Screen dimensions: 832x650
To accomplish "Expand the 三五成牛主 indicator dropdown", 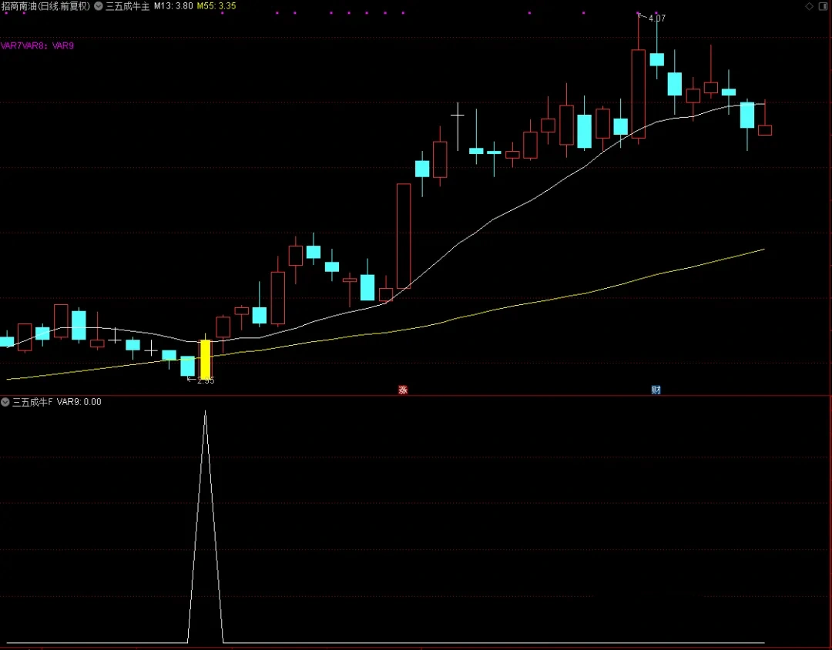I will (99, 6).
